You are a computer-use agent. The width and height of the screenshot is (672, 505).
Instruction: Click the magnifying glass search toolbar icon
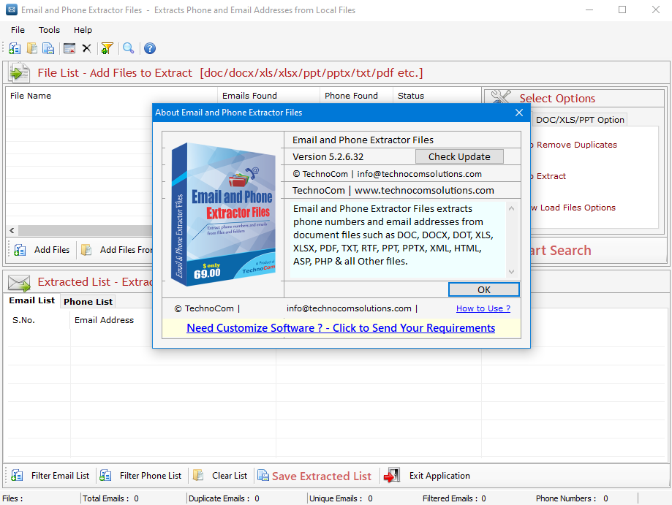128,48
